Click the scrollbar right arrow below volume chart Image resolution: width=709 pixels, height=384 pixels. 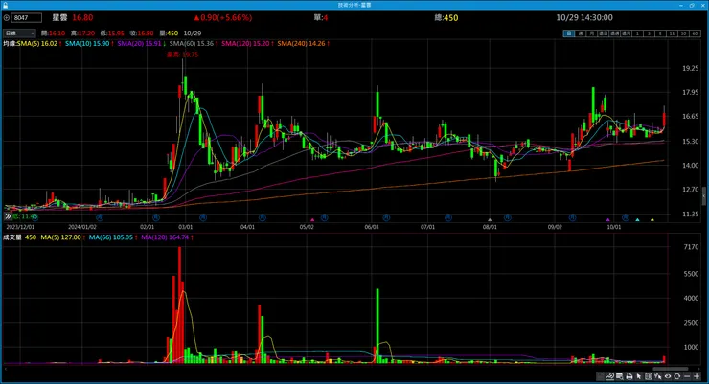pos(699,369)
